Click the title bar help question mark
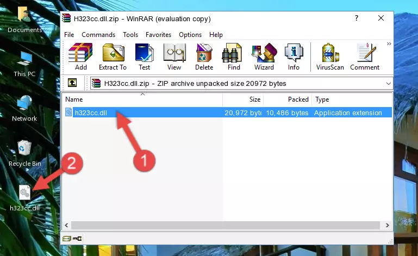The image size is (418, 256). 357,18
